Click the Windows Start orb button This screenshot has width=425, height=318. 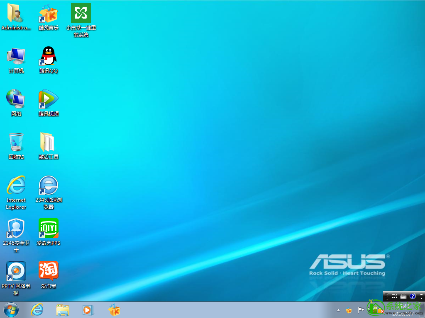pos(11,310)
